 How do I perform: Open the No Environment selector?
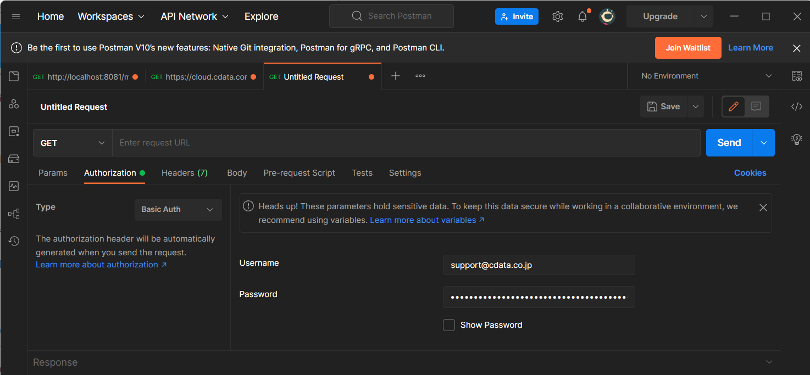click(x=706, y=76)
